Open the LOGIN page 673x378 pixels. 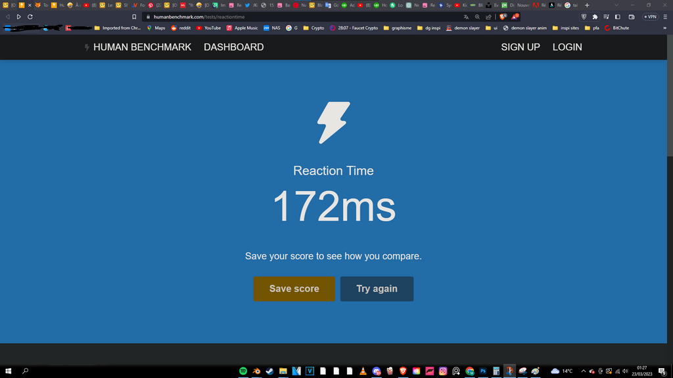pyautogui.click(x=567, y=47)
